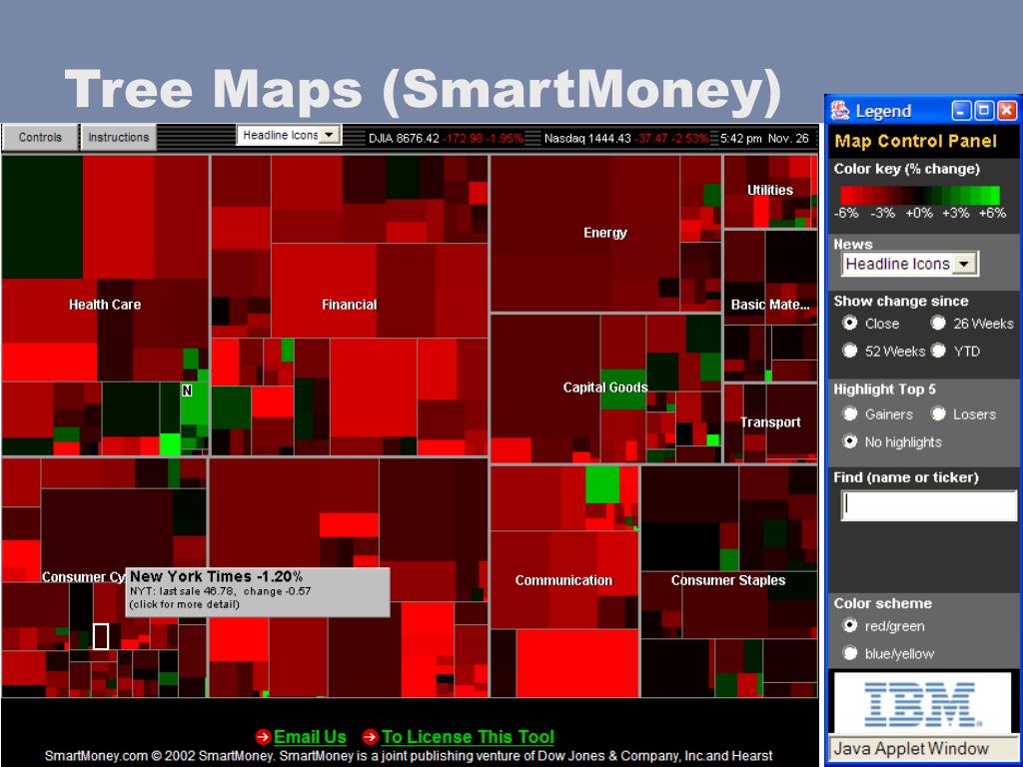Click the IBM logo in Legend panel
The width and height of the screenshot is (1023, 767).
(x=922, y=704)
